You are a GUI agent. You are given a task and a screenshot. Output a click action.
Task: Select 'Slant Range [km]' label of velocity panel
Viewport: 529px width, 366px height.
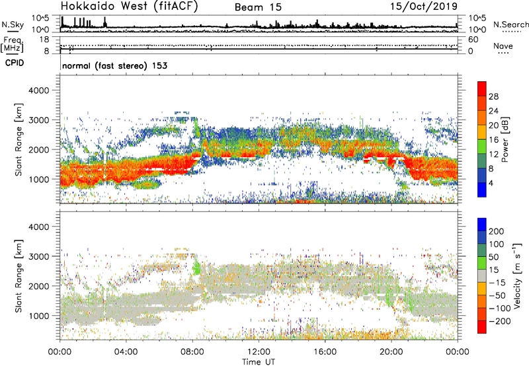[19, 276]
